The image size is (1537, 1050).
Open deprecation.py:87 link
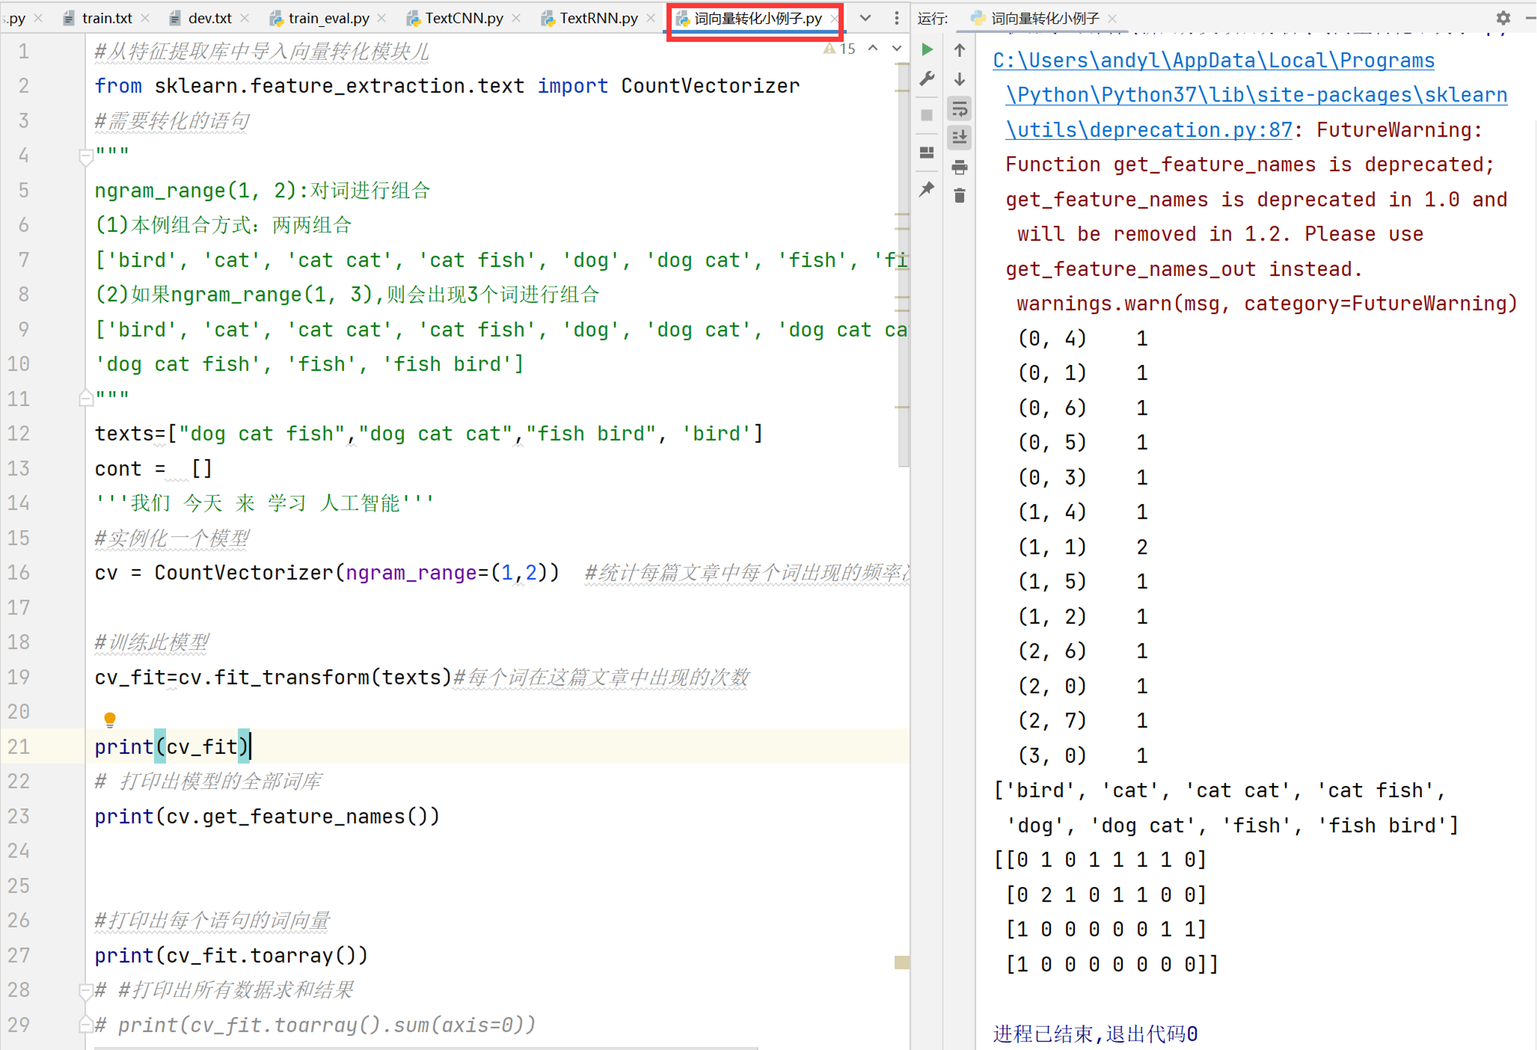click(x=1149, y=129)
